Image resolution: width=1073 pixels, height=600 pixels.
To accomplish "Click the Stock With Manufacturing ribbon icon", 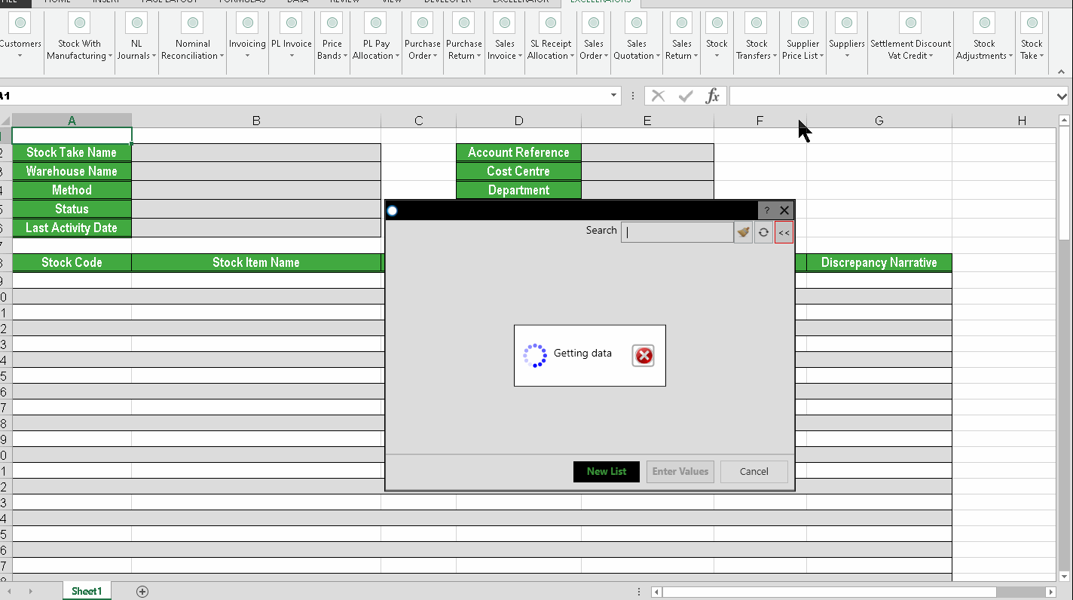I will point(79,23).
